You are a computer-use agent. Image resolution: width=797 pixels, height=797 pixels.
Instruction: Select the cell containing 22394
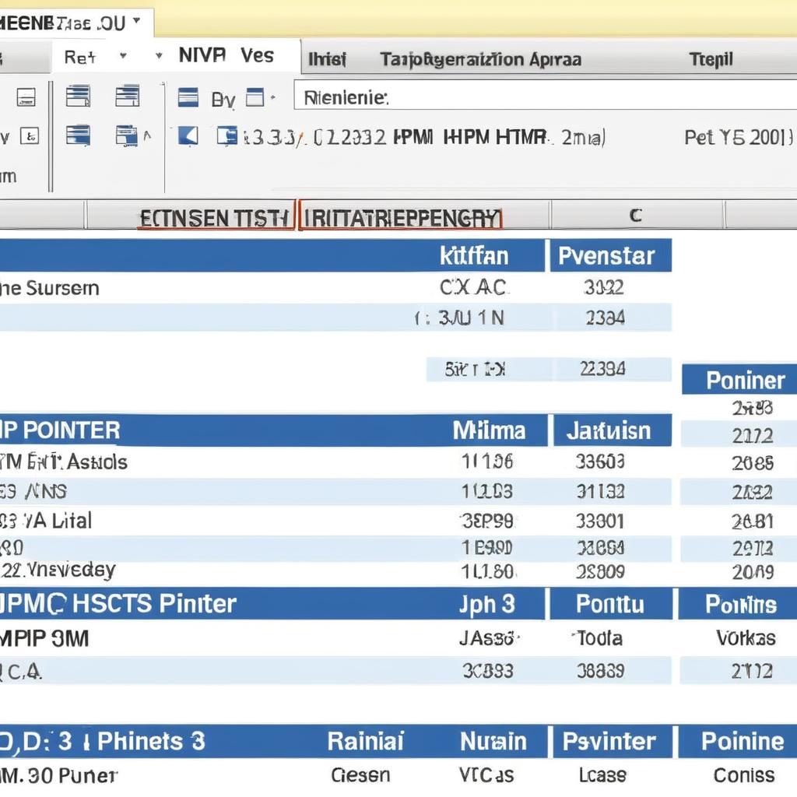(602, 369)
